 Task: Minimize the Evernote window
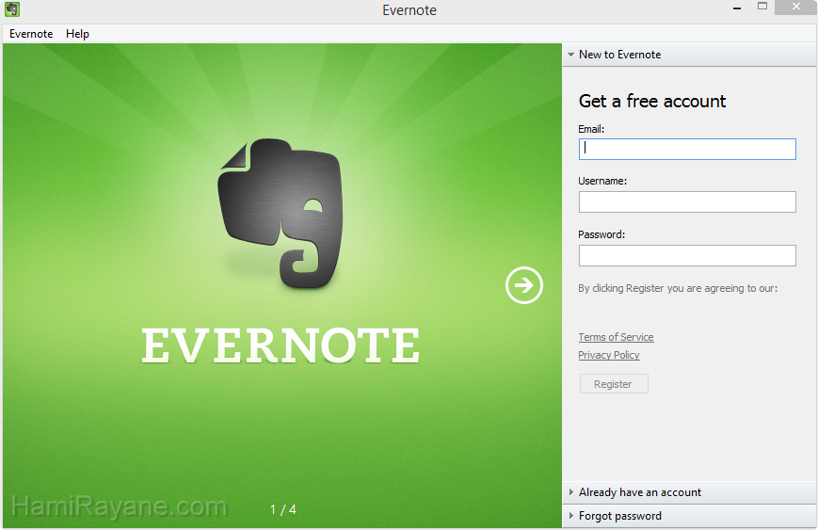tap(736, 8)
